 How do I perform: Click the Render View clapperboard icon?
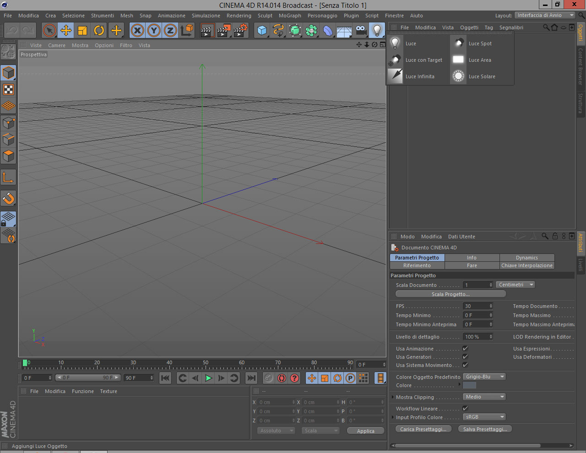(x=207, y=31)
